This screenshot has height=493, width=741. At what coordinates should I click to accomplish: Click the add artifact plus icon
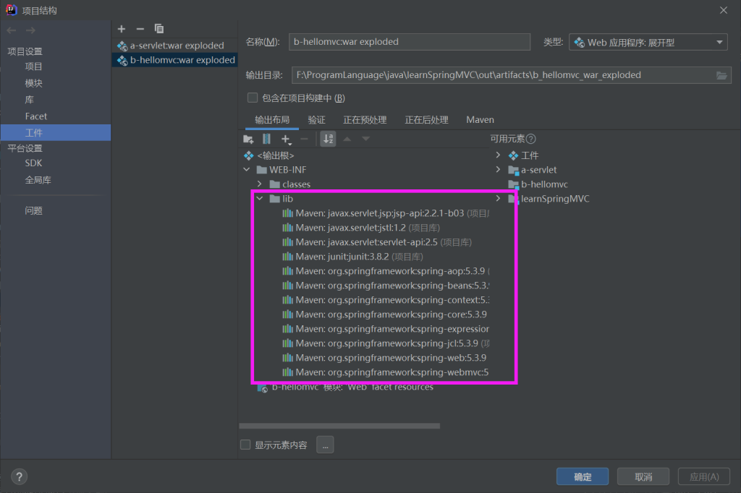(x=122, y=29)
